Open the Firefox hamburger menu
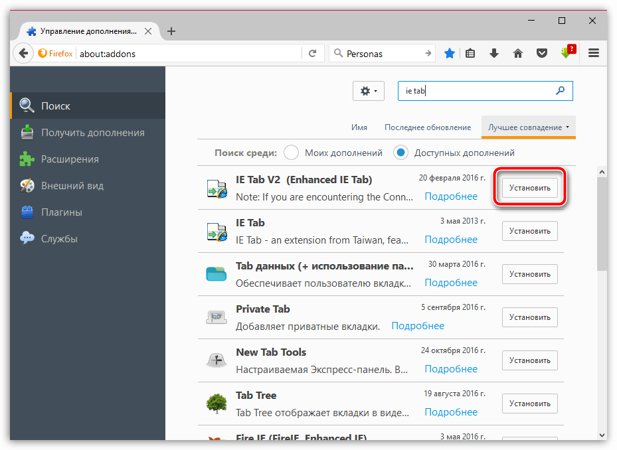617x450 pixels. coord(593,52)
